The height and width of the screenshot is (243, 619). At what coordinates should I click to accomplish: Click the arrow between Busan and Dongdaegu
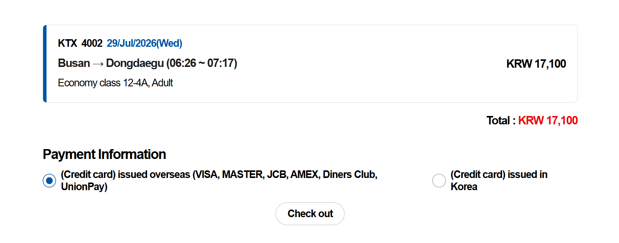point(98,64)
